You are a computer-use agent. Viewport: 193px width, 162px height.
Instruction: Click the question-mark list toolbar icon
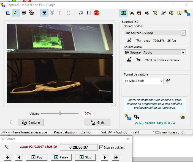pyautogui.click(x=89, y=13)
